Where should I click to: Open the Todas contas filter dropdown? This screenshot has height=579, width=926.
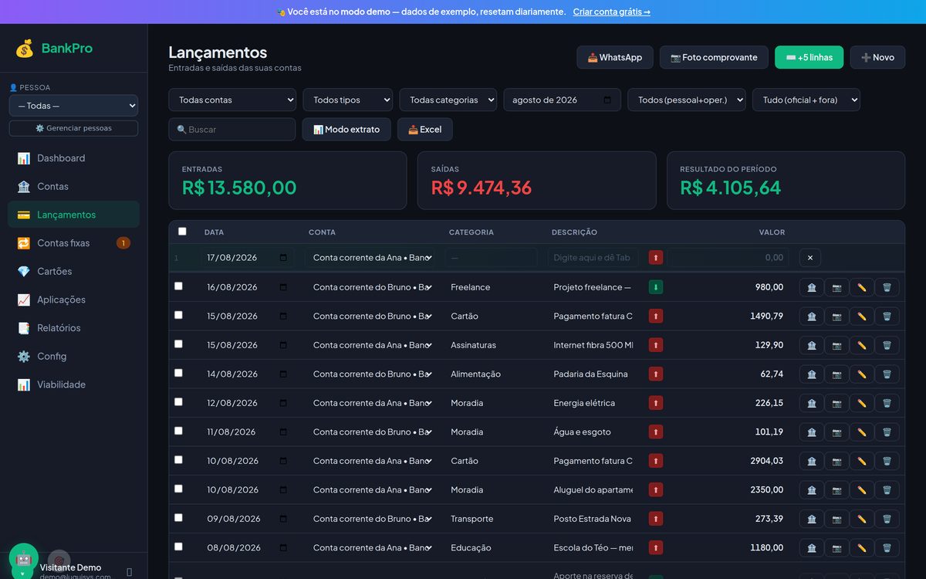232,100
